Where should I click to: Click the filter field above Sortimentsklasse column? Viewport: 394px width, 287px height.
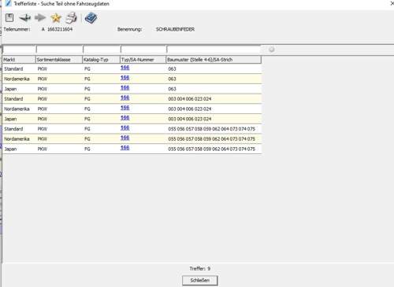coord(60,50)
